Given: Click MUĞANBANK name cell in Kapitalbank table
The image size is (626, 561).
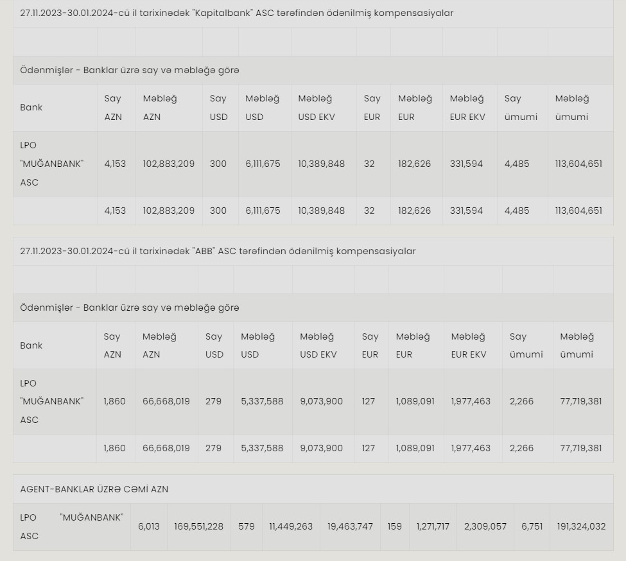Looking at the screenshot, I should (51, 164).
